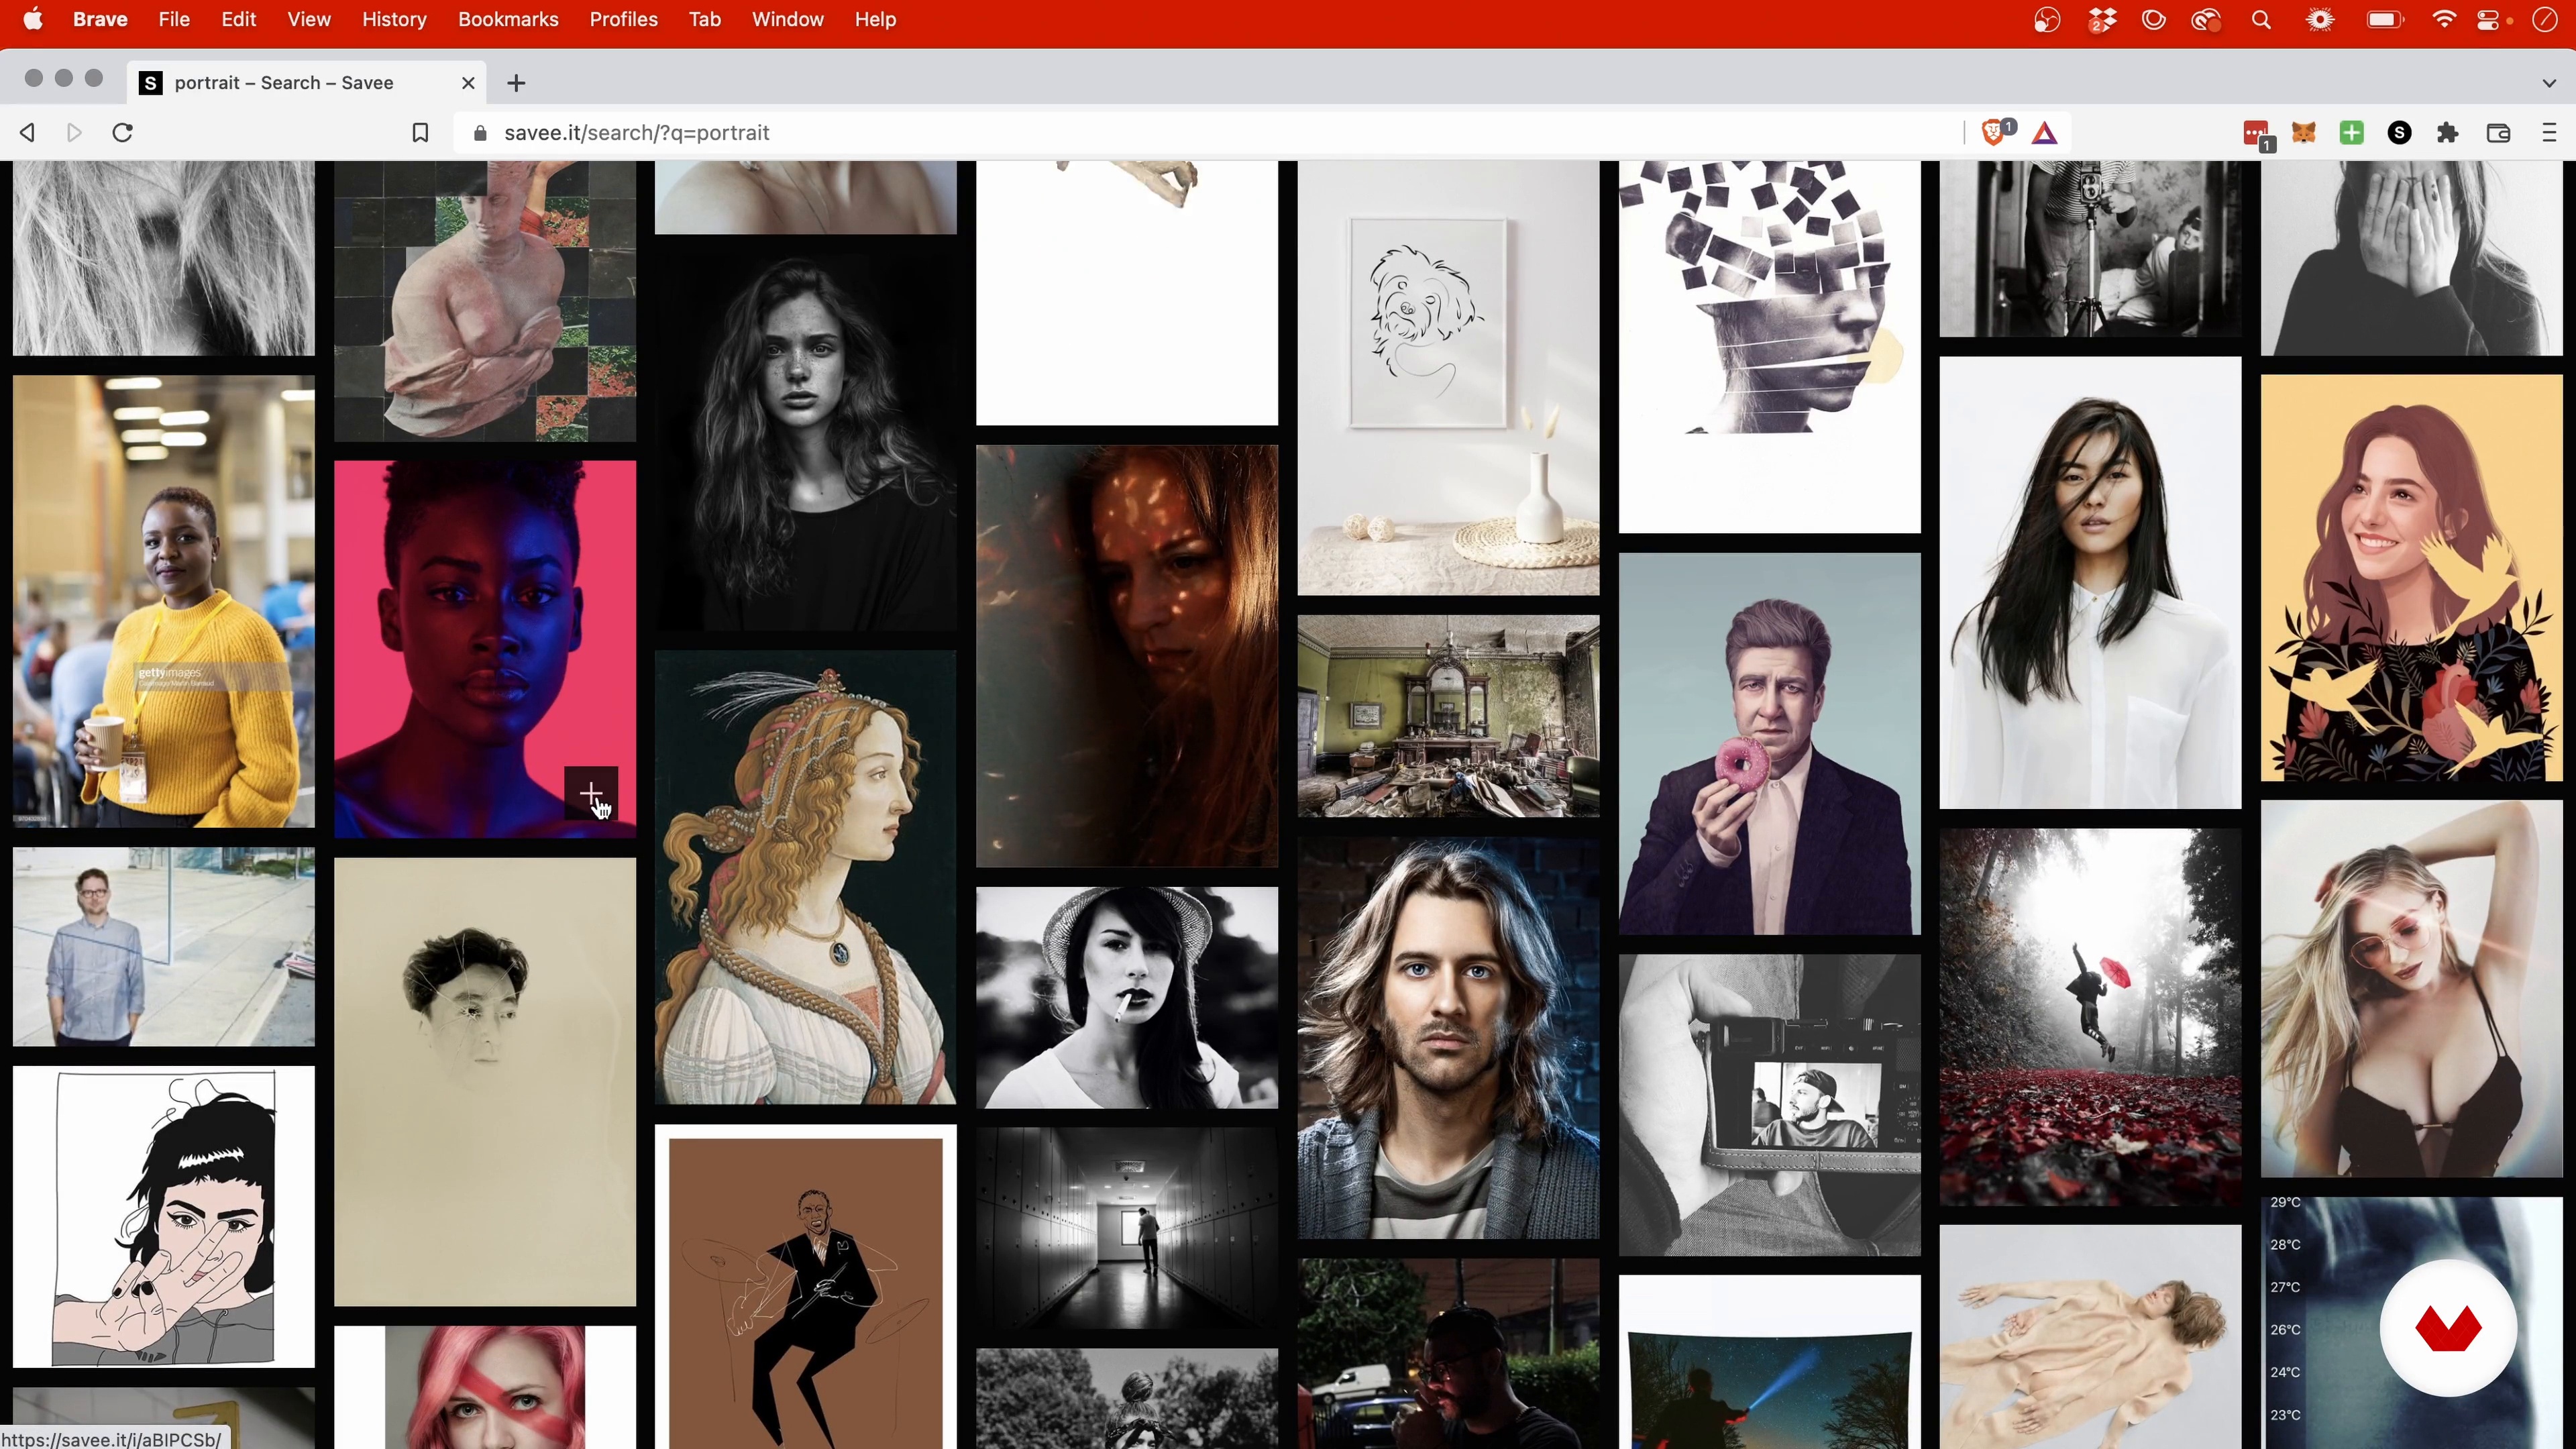Click the Dropbox menu bar icon
This screenshot has width=2576, height=1449.
[x=2101, y=19]
